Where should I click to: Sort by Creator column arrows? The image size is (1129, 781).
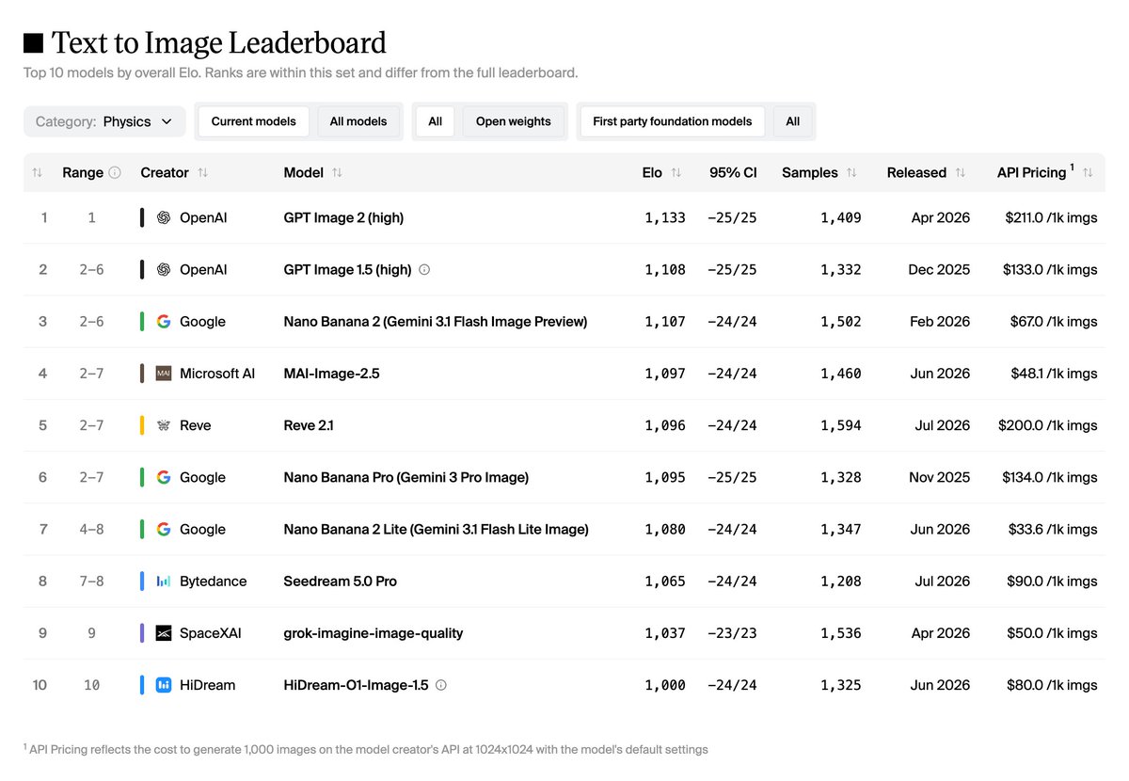tap(202, 173)
